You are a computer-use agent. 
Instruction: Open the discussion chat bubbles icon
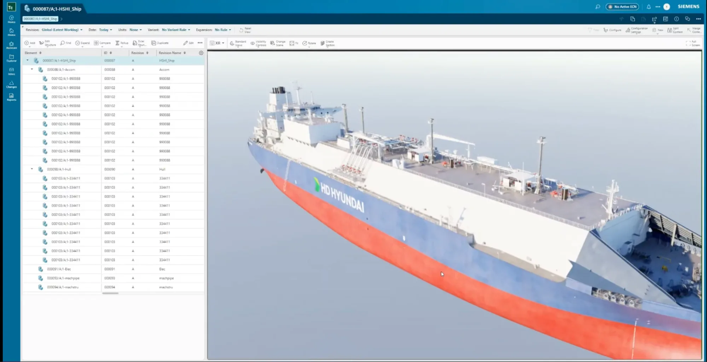pos(688,19)
